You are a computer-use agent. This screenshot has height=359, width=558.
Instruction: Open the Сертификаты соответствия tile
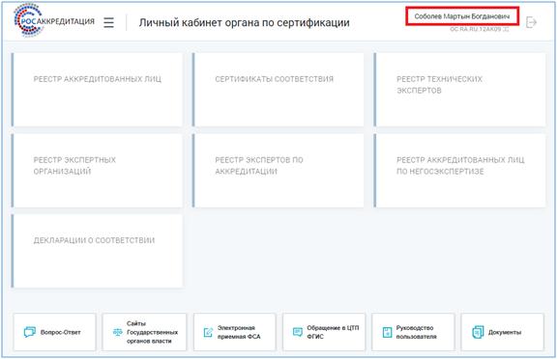coord(279,90)
